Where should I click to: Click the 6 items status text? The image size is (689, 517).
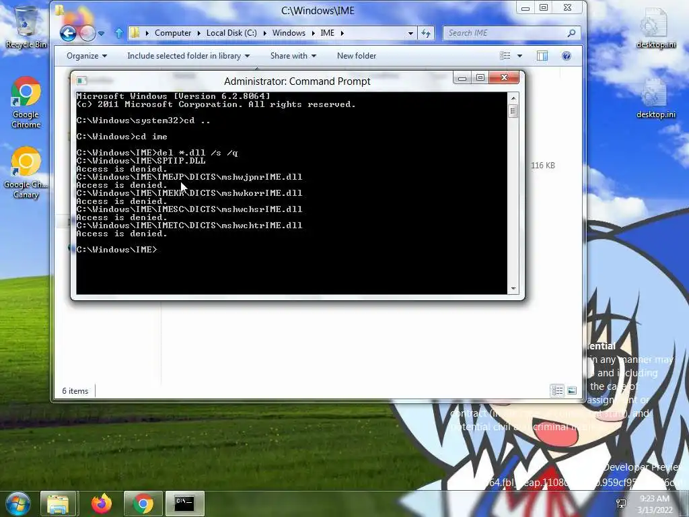[x=75, y=391]
